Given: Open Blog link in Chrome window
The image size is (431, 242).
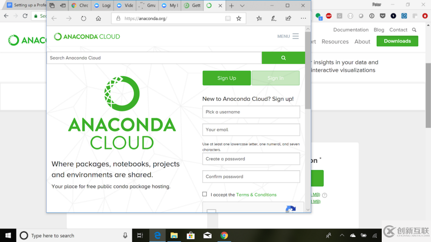Looking at the screenshot, I should point(379,30).
